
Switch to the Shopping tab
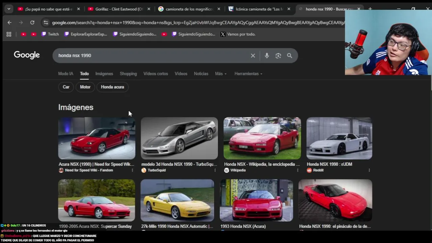click(128, 74)
